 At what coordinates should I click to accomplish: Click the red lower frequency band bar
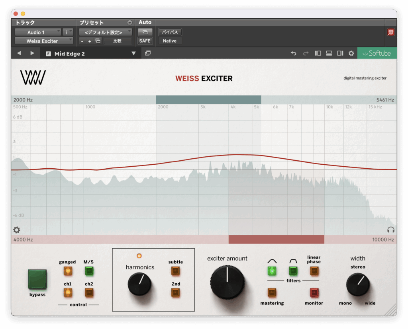(x=277, y=239)
